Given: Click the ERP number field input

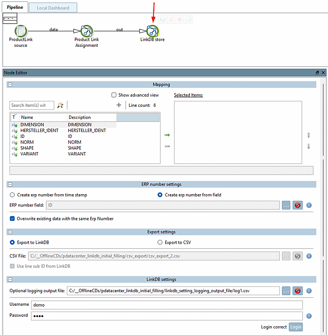Looking at the screenshot, I should 163,205.
